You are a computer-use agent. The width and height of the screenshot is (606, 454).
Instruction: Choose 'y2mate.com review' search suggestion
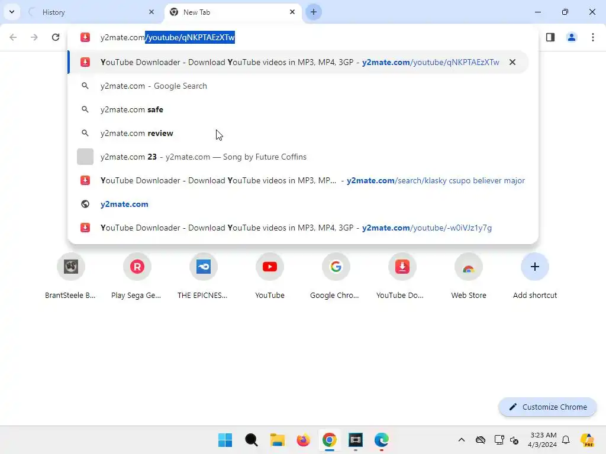[x=298, y=133]
